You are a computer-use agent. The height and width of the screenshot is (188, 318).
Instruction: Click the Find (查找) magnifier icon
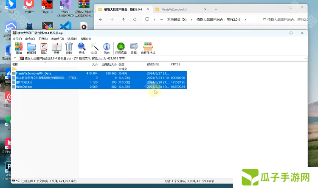point(82,48)
